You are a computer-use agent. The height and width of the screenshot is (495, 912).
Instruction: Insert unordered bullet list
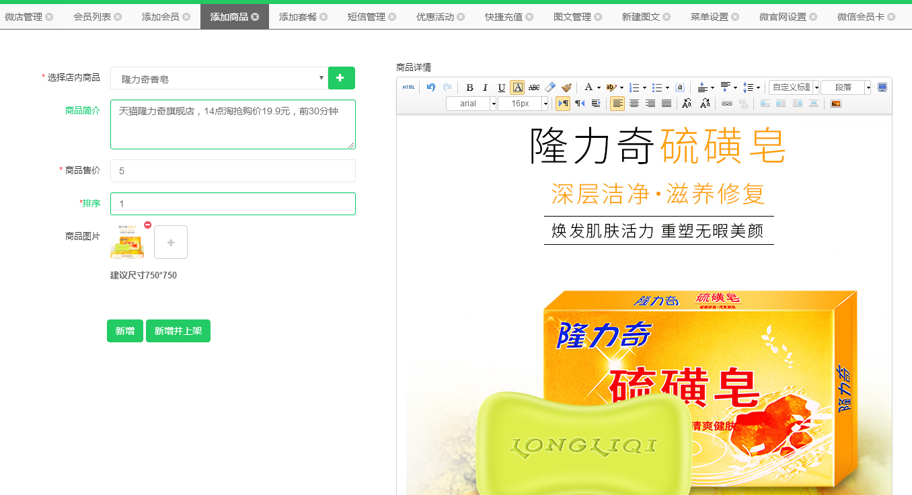tap(657, 87)
